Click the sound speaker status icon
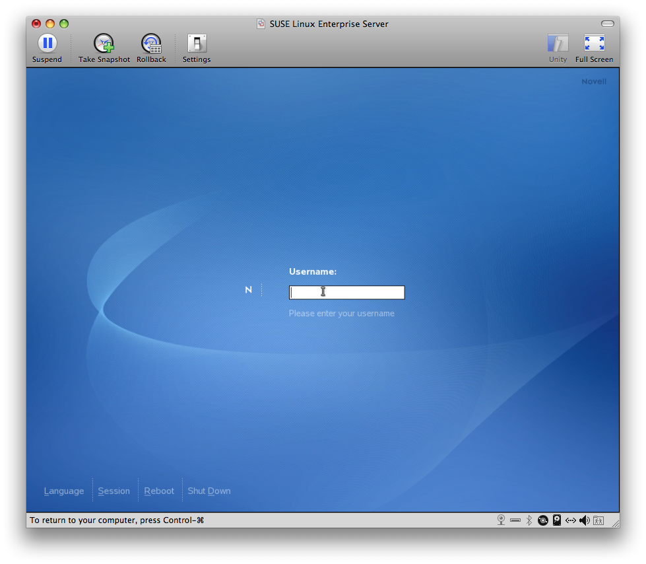 (584, 520)
